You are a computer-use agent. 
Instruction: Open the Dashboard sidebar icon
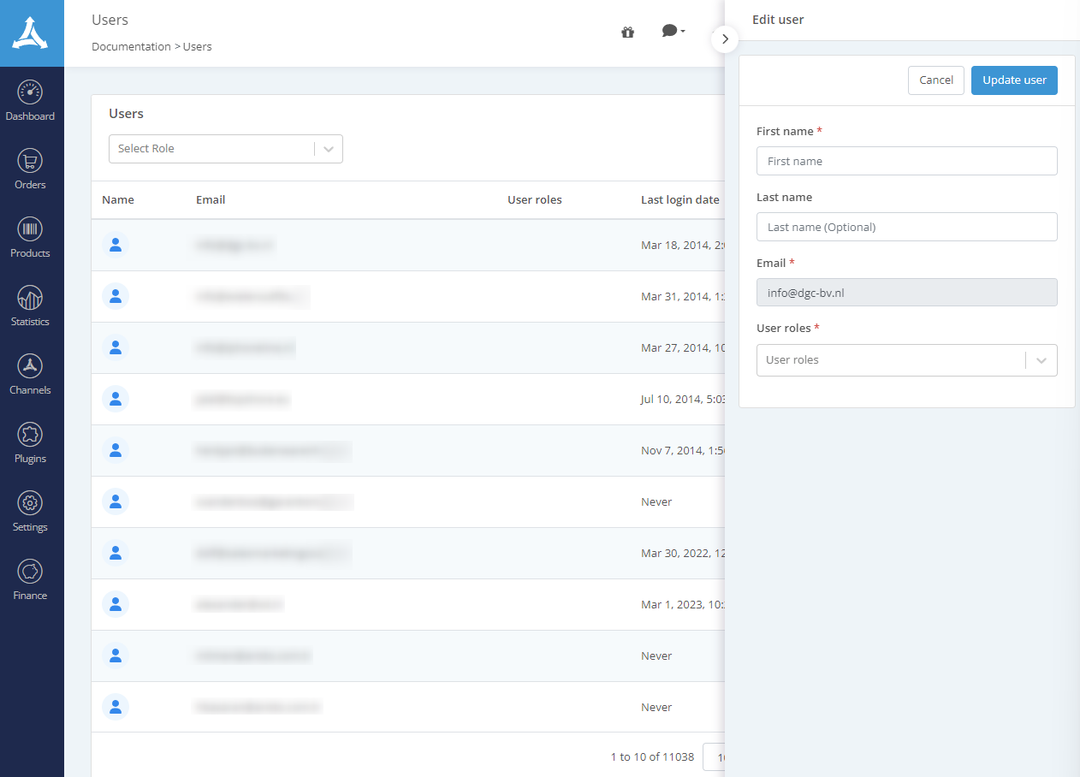coord(30,92)
